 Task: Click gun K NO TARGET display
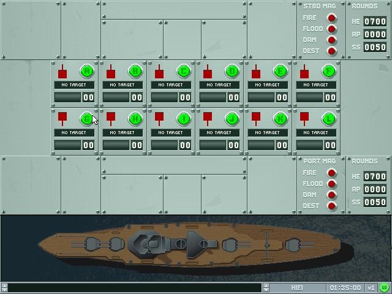268,133
